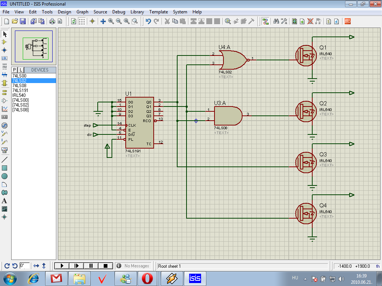Screen dimensions: 382x286
Task: Toggle the grid display
Action: pos(82,21)
